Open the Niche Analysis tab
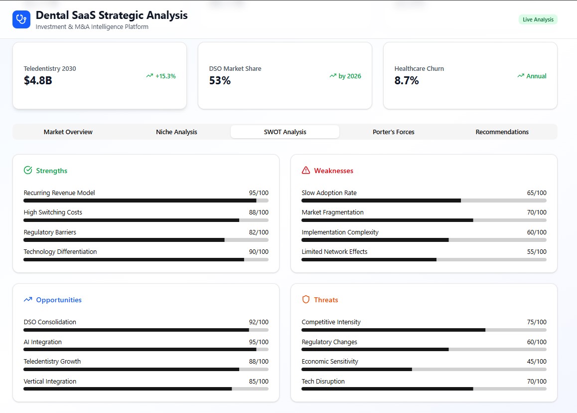 point(176,132)
